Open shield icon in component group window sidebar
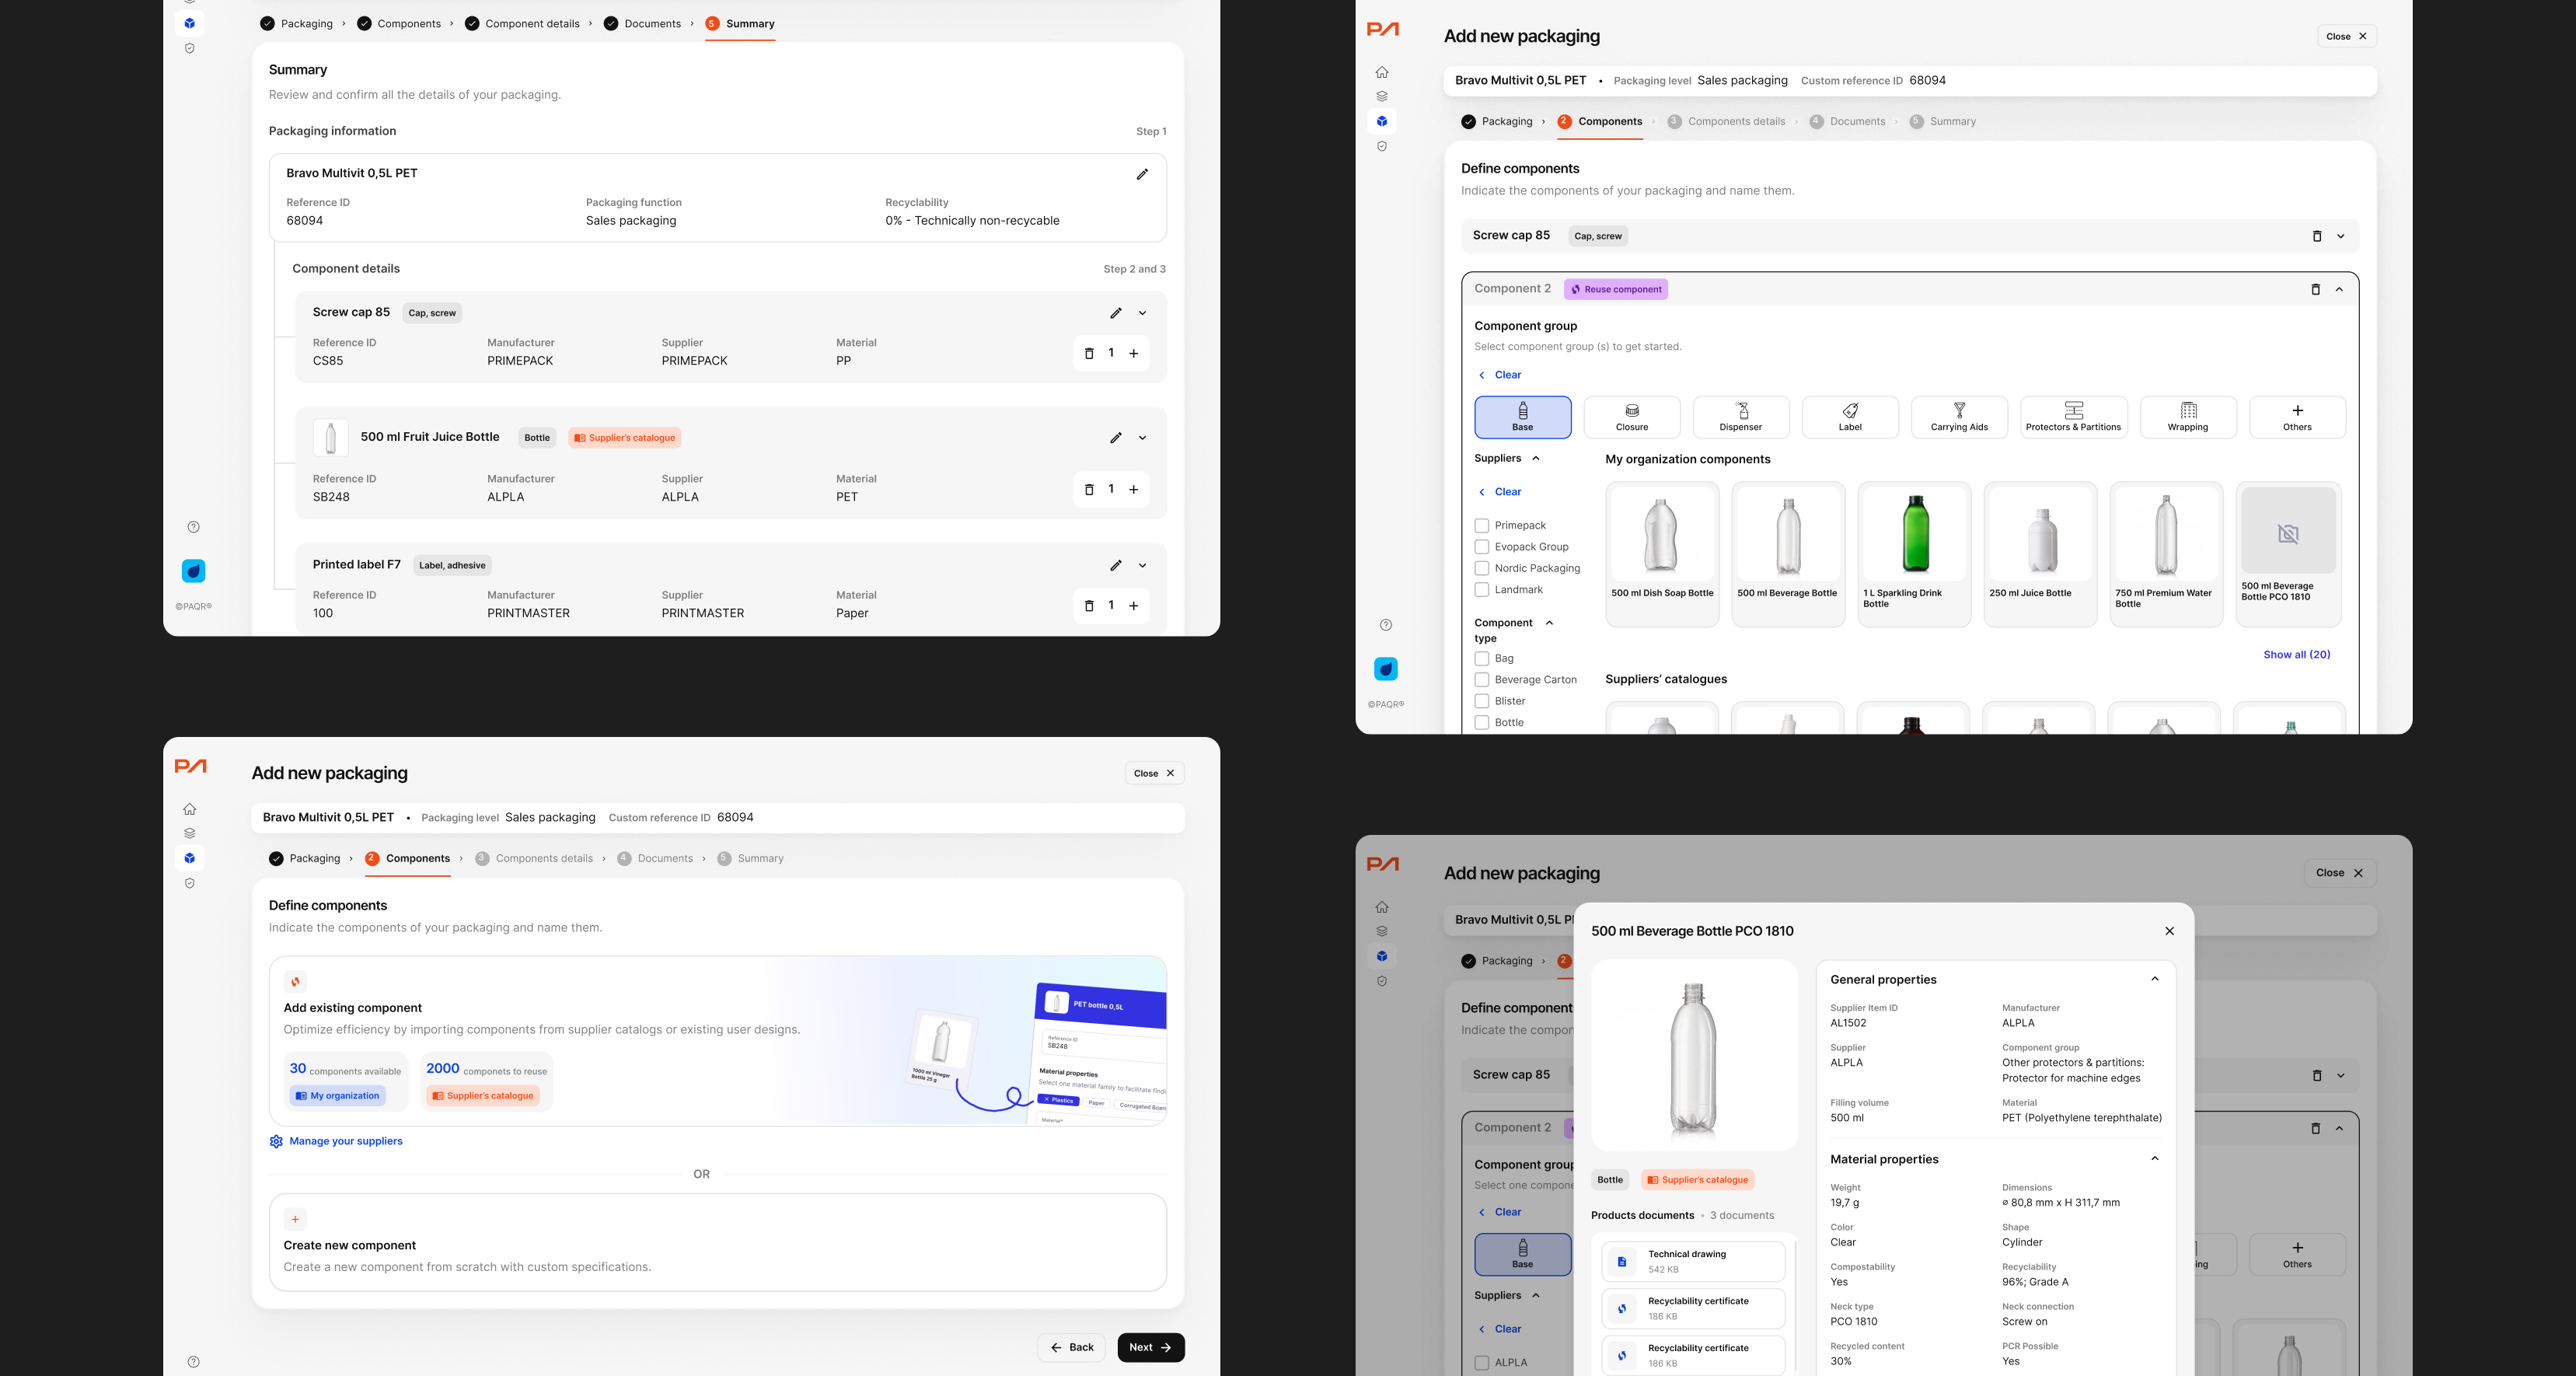The image size is (2576, 1376). (x=1382, y=146)
